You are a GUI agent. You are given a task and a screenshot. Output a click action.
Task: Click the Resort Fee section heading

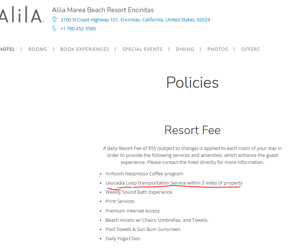point(193,130)
